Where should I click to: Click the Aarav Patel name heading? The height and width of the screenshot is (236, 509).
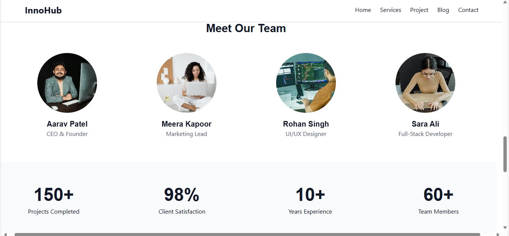67,124
